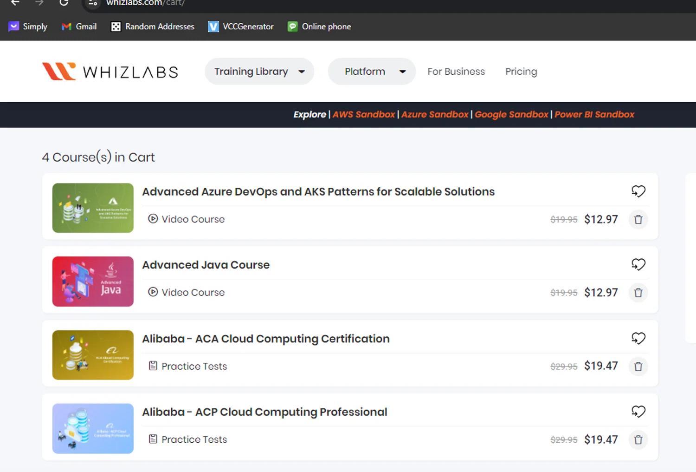This screenshot has height=472, width=696.
Task: Add Alibaba ACP Professional to wishlist
Action: pos(638,411)
